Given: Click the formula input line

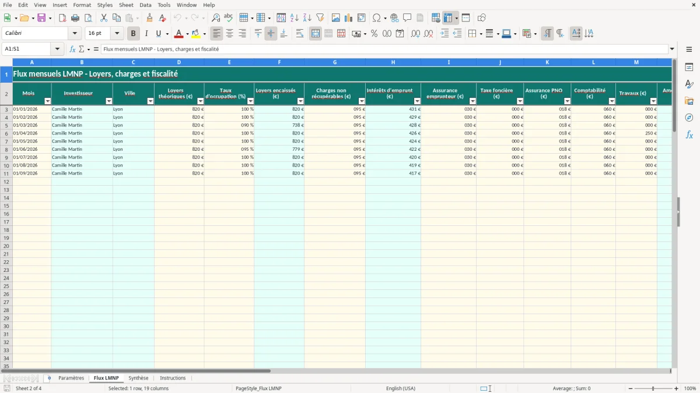Looking at the screenshot, I should coord(384,49).
